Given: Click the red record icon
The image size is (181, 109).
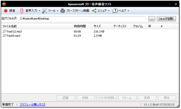Looking at the screenshot, I should (x=6, y=11).
